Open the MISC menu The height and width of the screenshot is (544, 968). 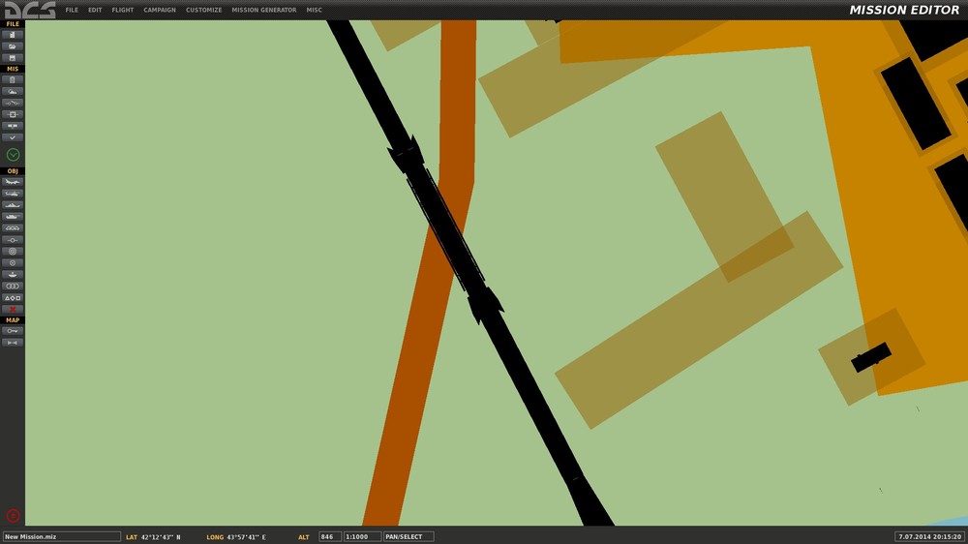click(x=314, y=10)
